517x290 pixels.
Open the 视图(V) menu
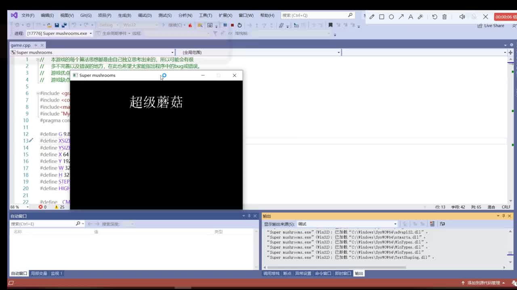tap(67, 15)
